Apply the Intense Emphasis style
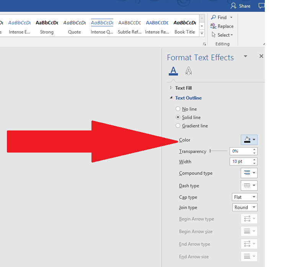Viewport: 292px width, 267px height. tap(20, 27)
